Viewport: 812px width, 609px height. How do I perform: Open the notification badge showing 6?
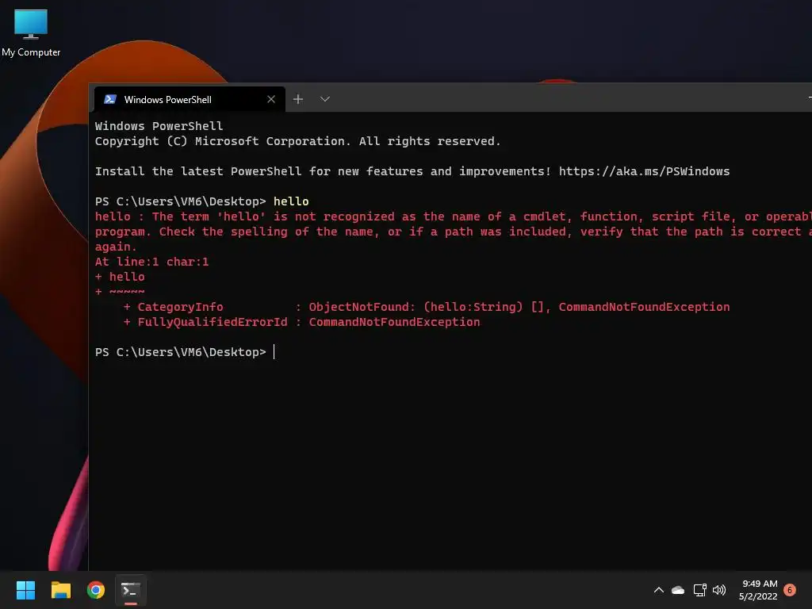790,590
